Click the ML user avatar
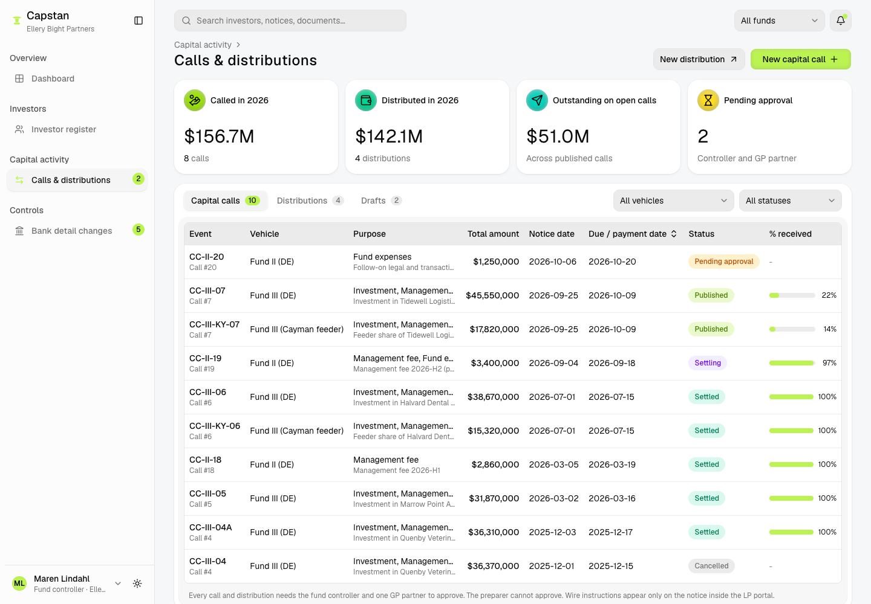The height and width of the screenshot is (604, 871). pos(19,583)
